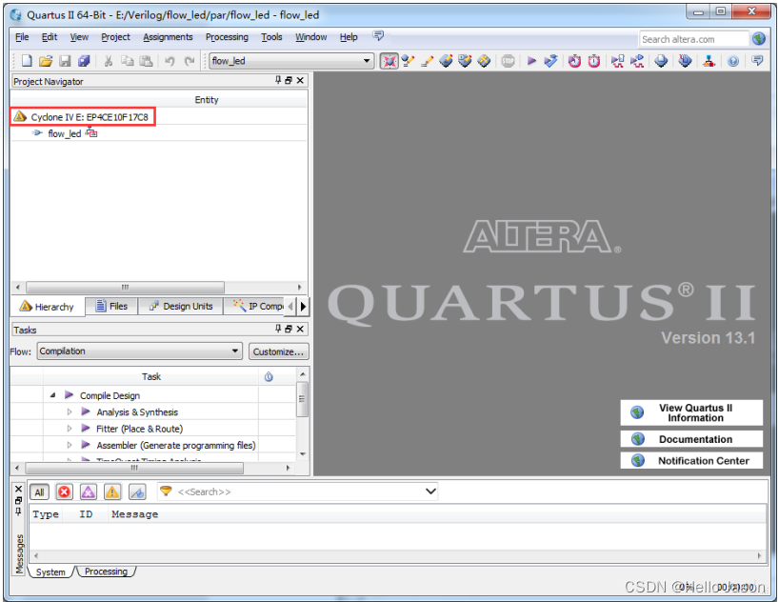This screenshot has height=602, width=779.
Task: Expand the Fitter (Place & Route) task
Action: pyautogui.click(x=70, y=428)
